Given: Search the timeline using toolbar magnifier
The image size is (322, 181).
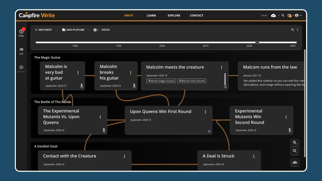Looking at the screenshot, I should [x=293, y=30].
